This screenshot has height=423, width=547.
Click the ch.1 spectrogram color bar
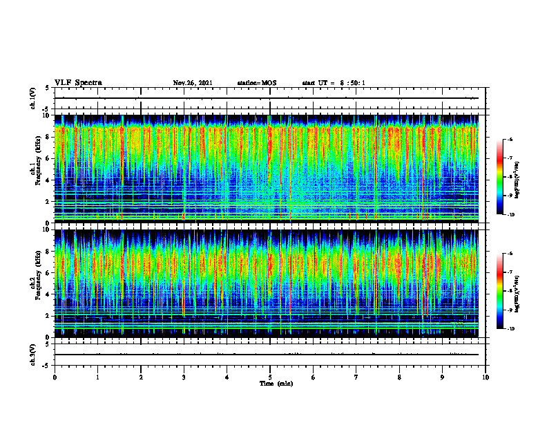coord(500,177)
